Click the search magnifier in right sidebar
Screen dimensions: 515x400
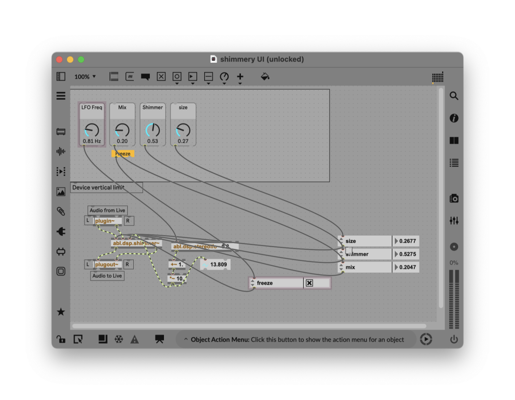point(454,96)
